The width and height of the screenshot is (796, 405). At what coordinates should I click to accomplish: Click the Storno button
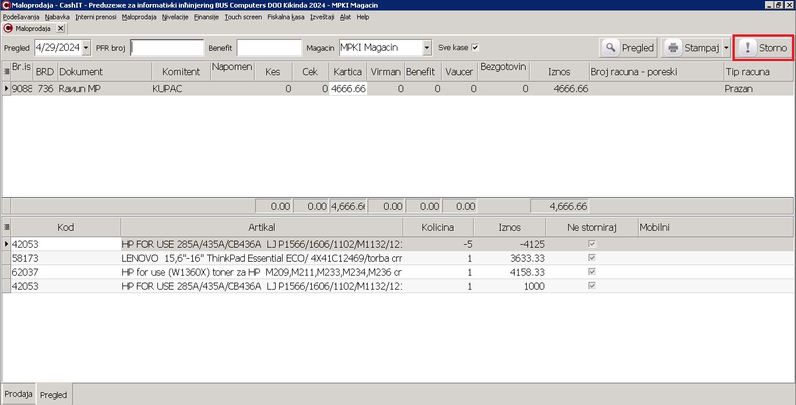pos(763,48)
